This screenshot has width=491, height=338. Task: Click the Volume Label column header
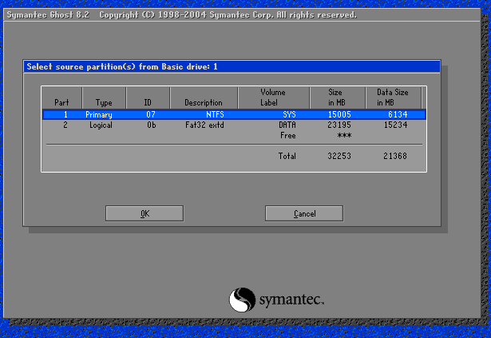tap(272, 97)
